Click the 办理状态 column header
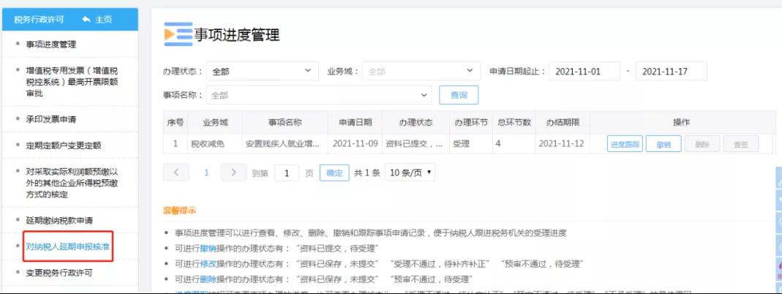The image size is (782, 294). (x=416, y=123)
